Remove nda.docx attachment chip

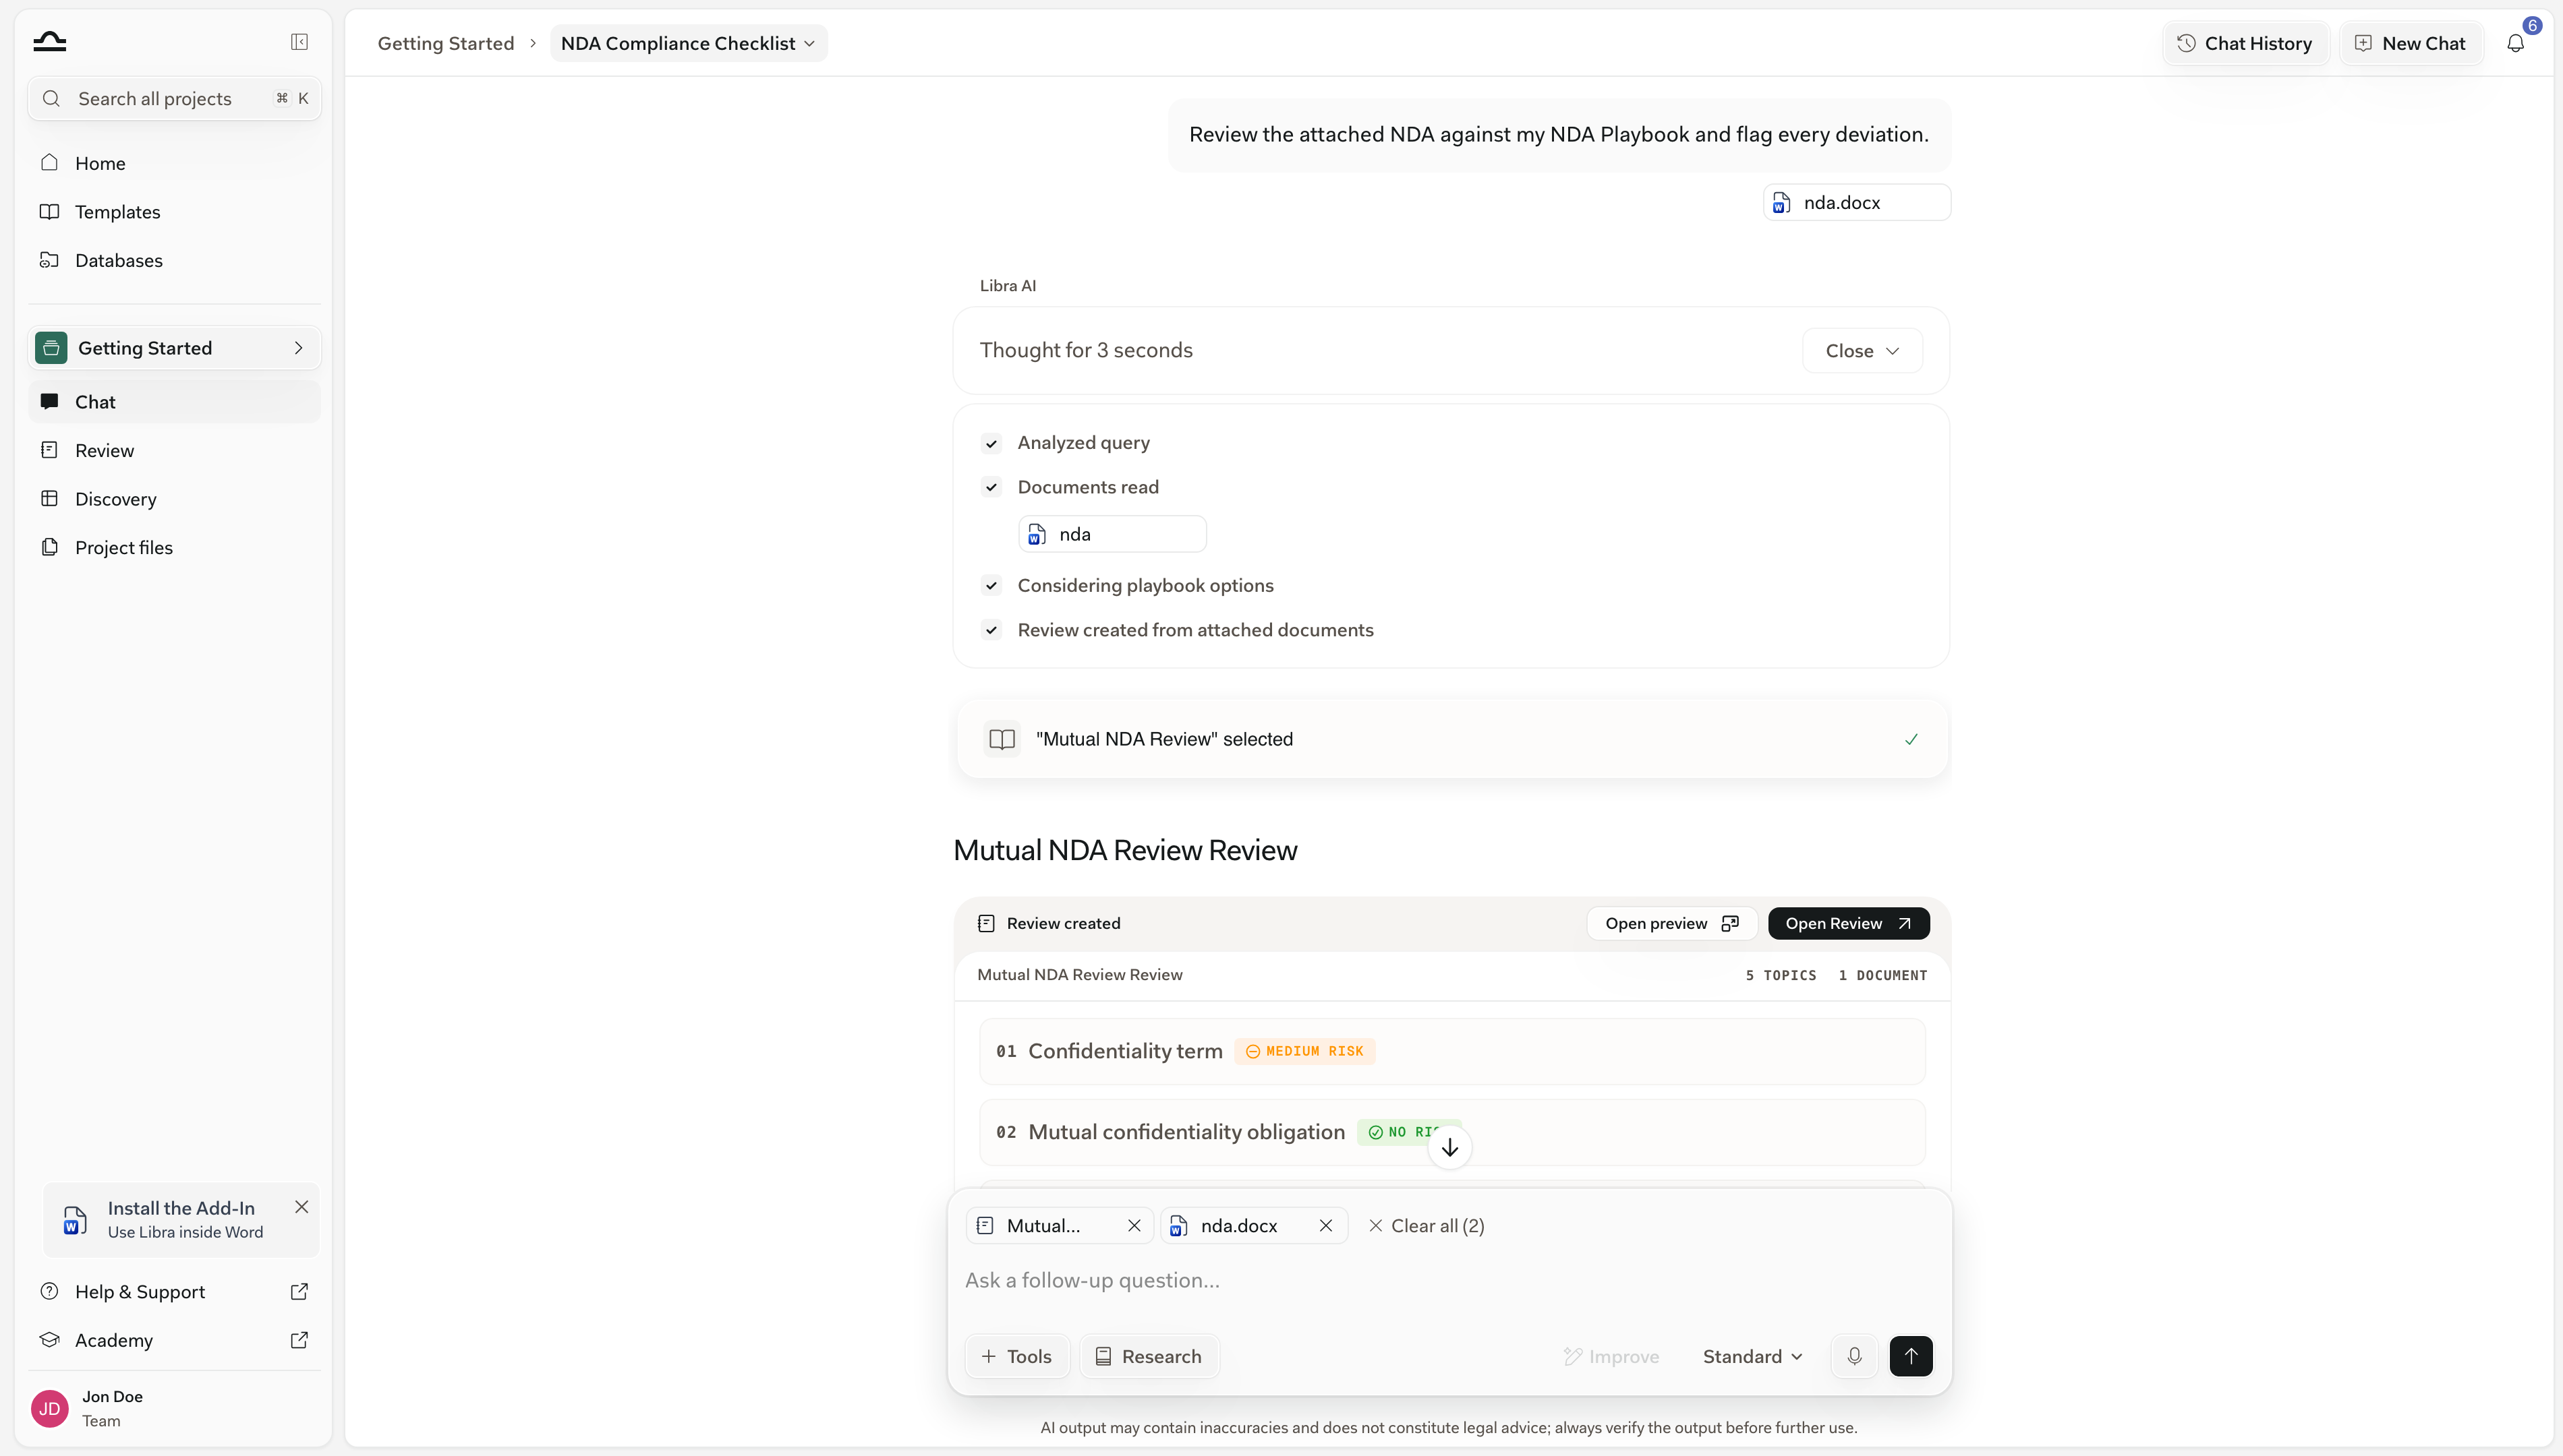(x=1325, y=1226)
